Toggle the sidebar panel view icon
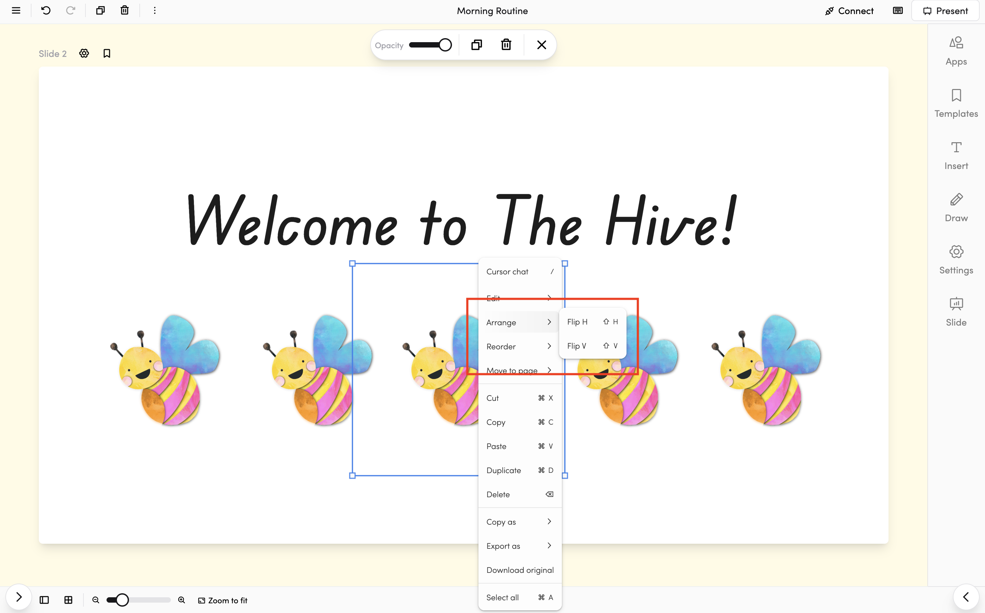The image size is (985, 613). [x=44, y=600]
